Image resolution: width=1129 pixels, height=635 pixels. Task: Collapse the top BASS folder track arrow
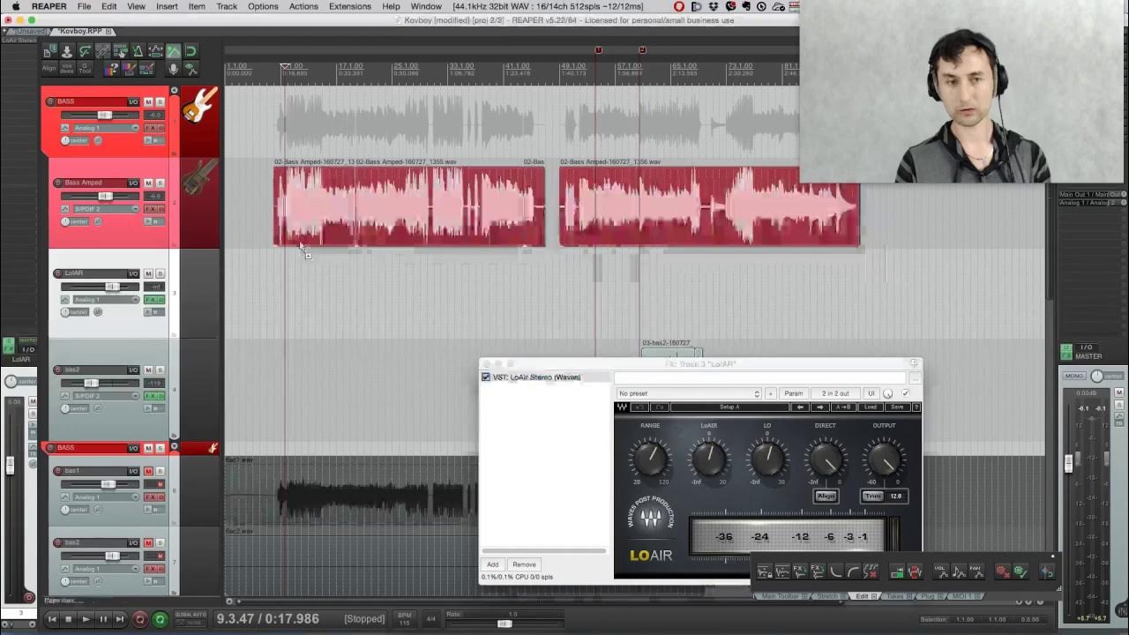pyautogui.click(x=174, y=90)
